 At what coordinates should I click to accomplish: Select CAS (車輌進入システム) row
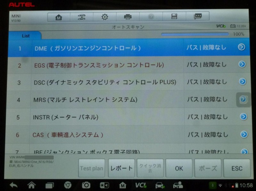(x=129, y=135)
